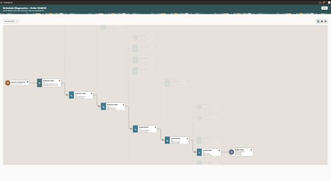Click the transfer icon on BJ-BOR-ACT-ASSY M1 node

tap(71, 95)
